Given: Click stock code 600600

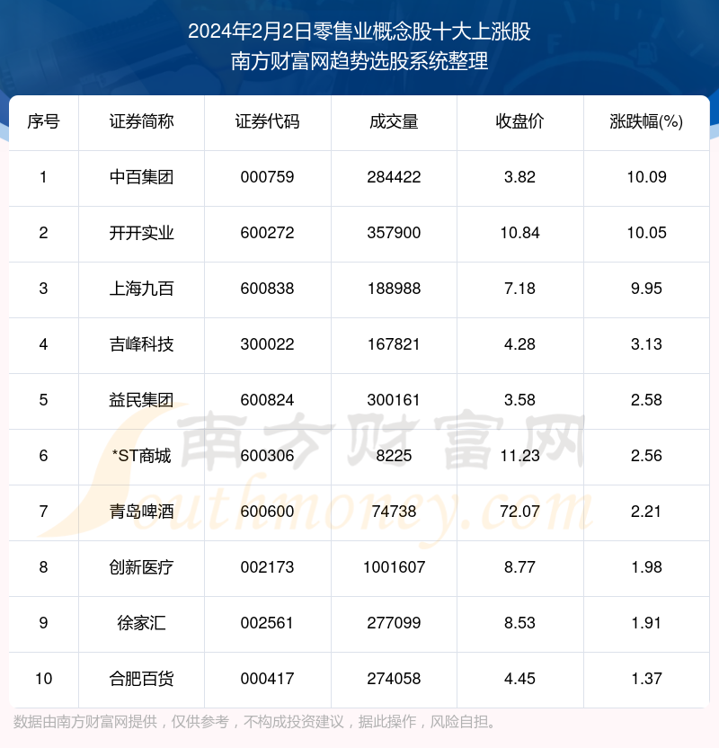Looking at the screenshot, I should coord(268,512).
